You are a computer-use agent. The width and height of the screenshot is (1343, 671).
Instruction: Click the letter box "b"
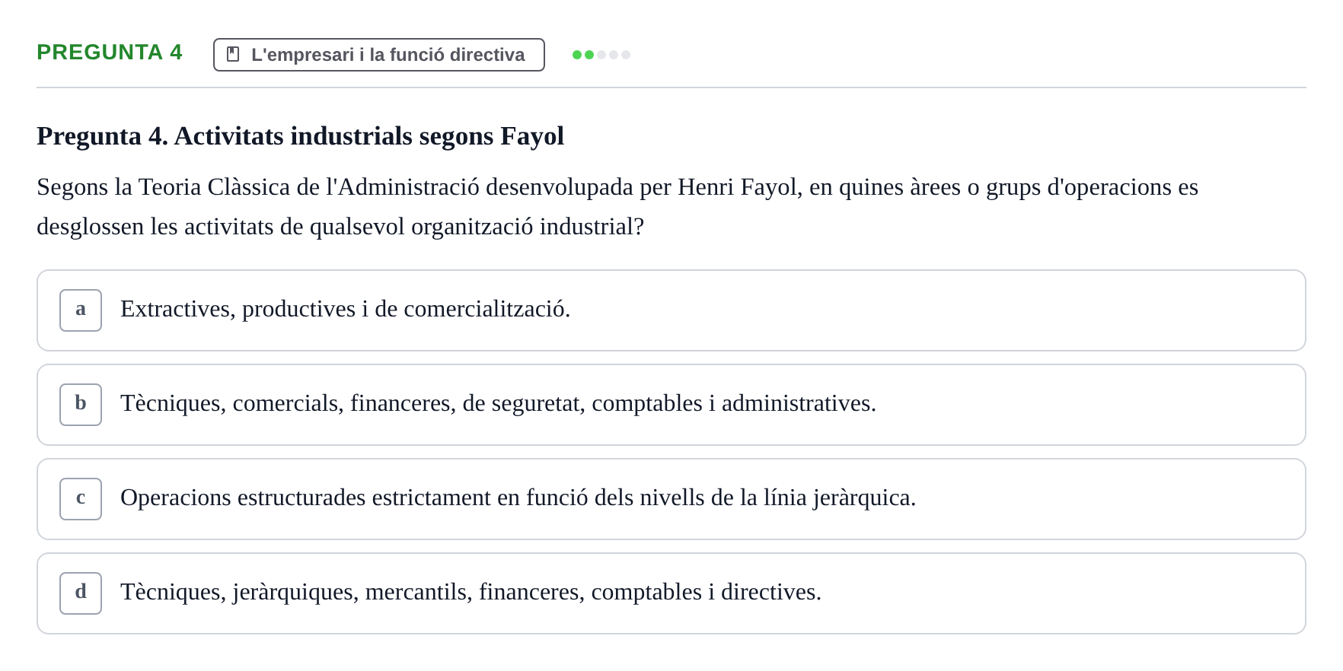pyautogui.click(x=81, y=405)
